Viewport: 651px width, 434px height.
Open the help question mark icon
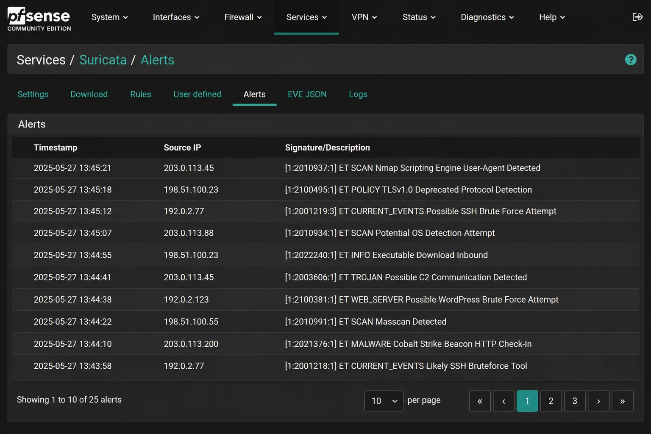pyautogui.click(x=631, y=60)
